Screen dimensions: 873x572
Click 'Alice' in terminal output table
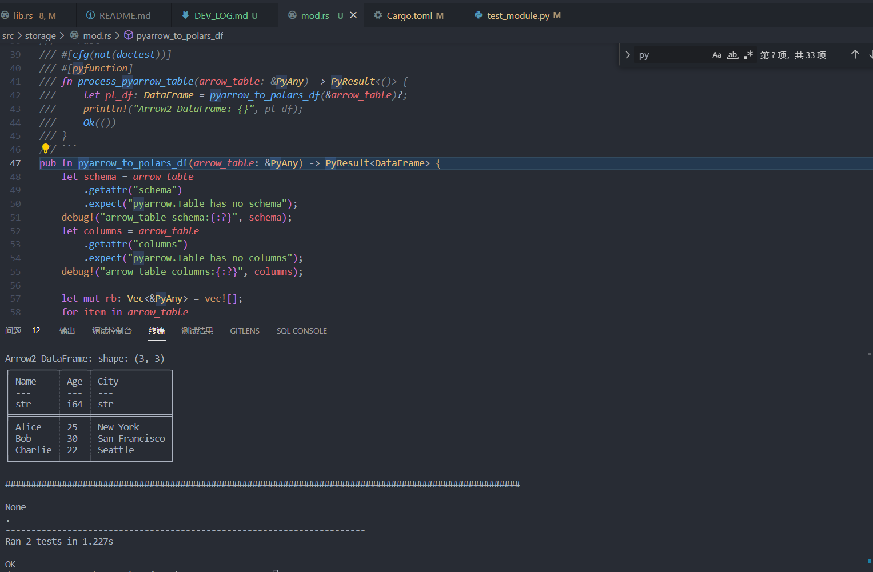pyautogui.click(x=28, y=427)
